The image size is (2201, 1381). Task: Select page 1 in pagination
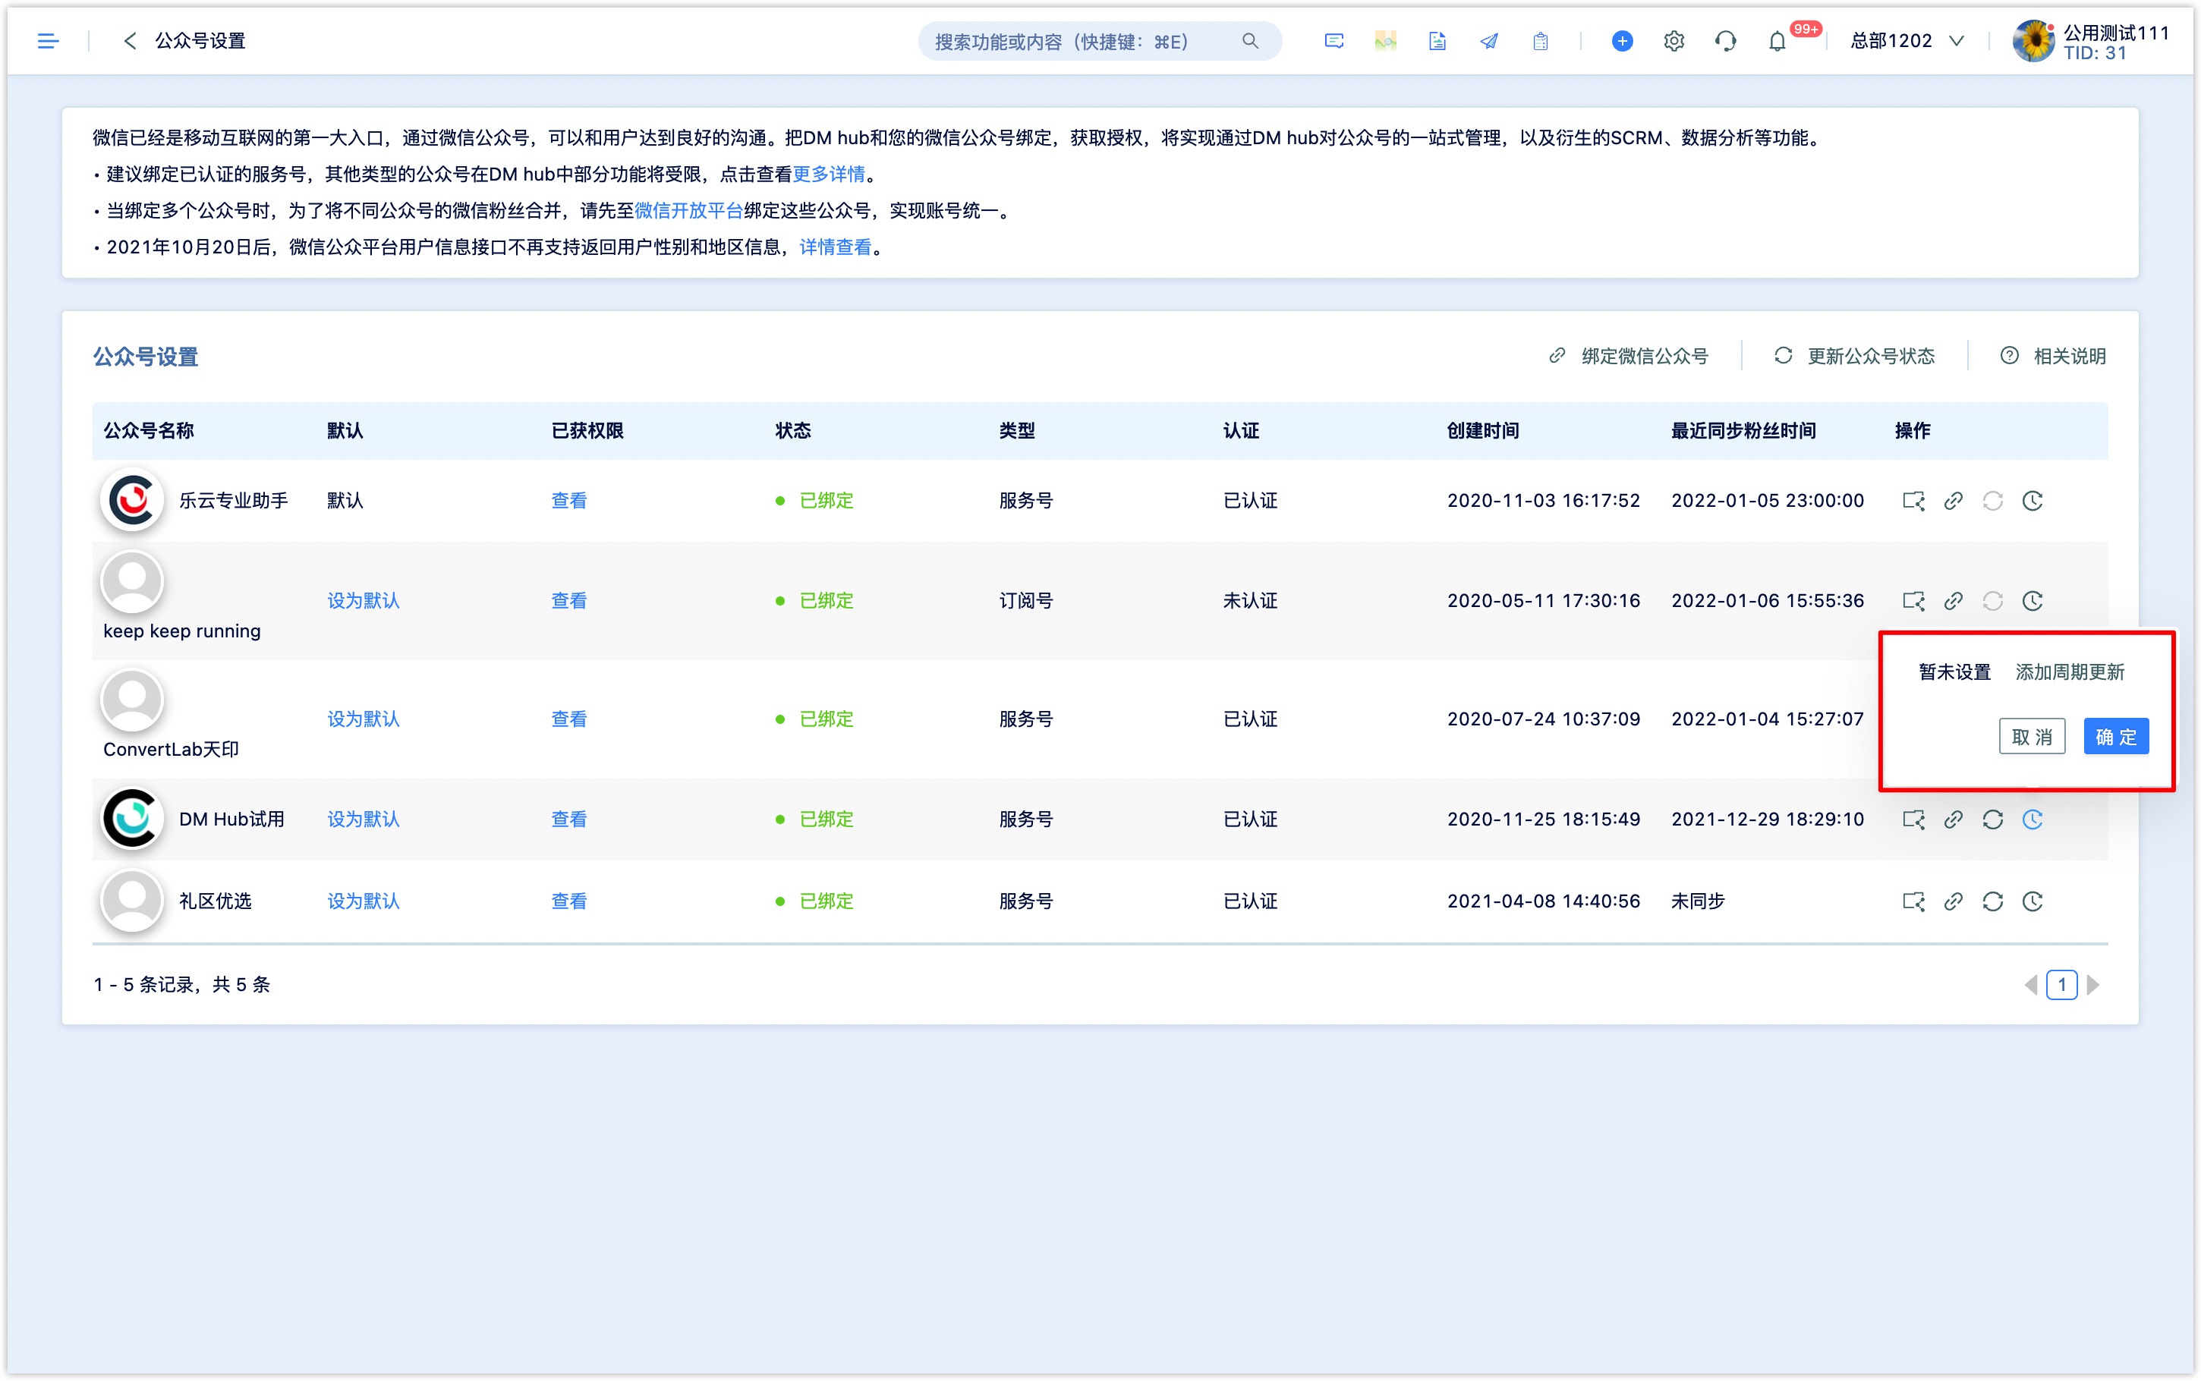[2061, 985]
